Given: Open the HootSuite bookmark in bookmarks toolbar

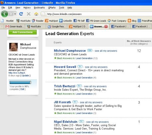Looking at the screenshot, I should click(23, 21).
